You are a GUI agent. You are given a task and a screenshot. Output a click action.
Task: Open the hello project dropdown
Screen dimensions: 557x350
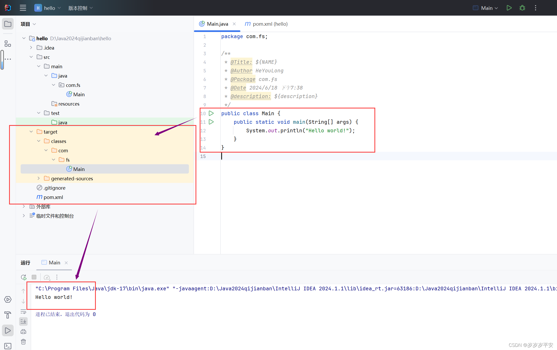(x=48, y=8)
